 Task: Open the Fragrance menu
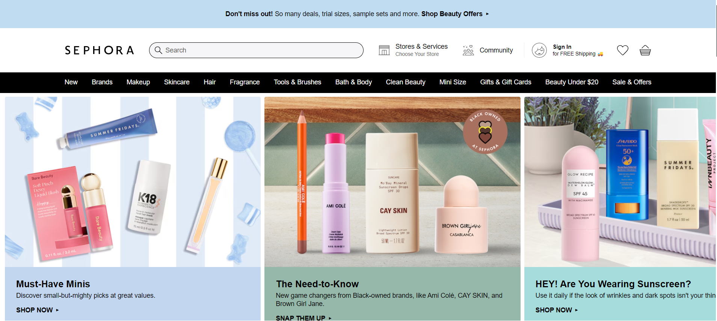[245, 82]
